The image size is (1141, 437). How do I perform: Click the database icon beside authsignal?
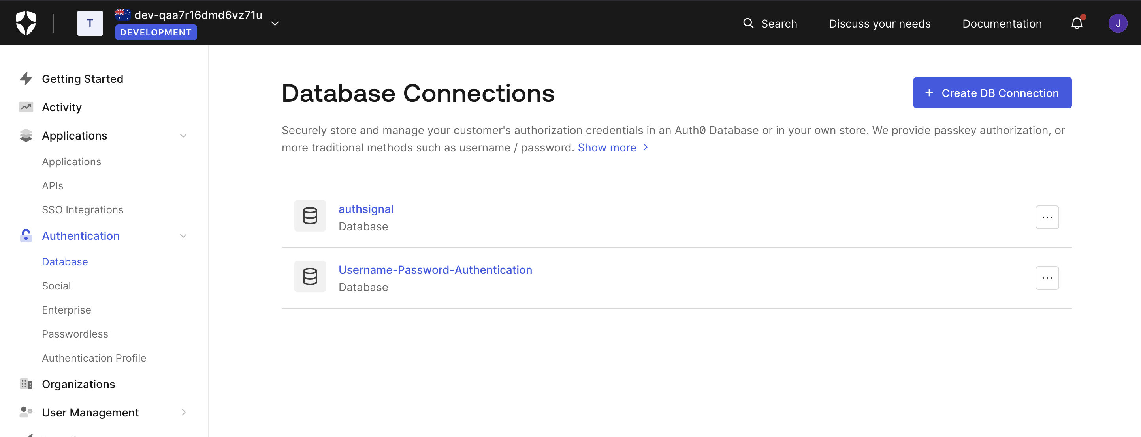click(310, 216)
